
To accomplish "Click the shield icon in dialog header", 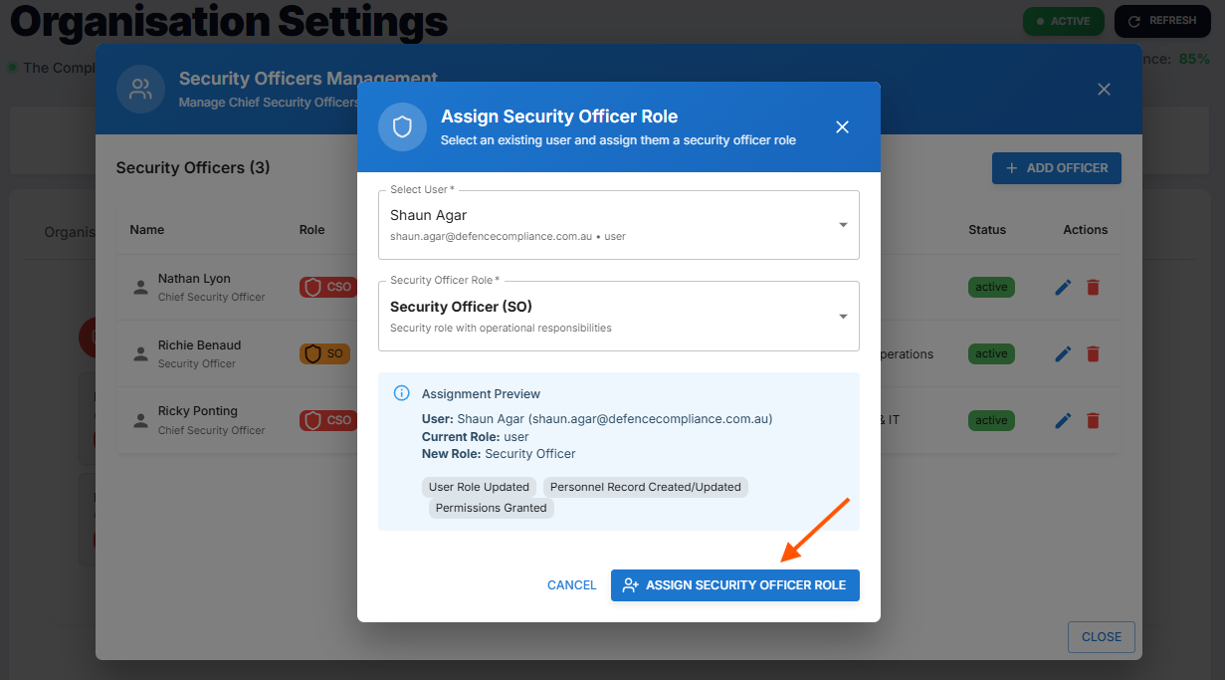I will (x=402, y=127).
